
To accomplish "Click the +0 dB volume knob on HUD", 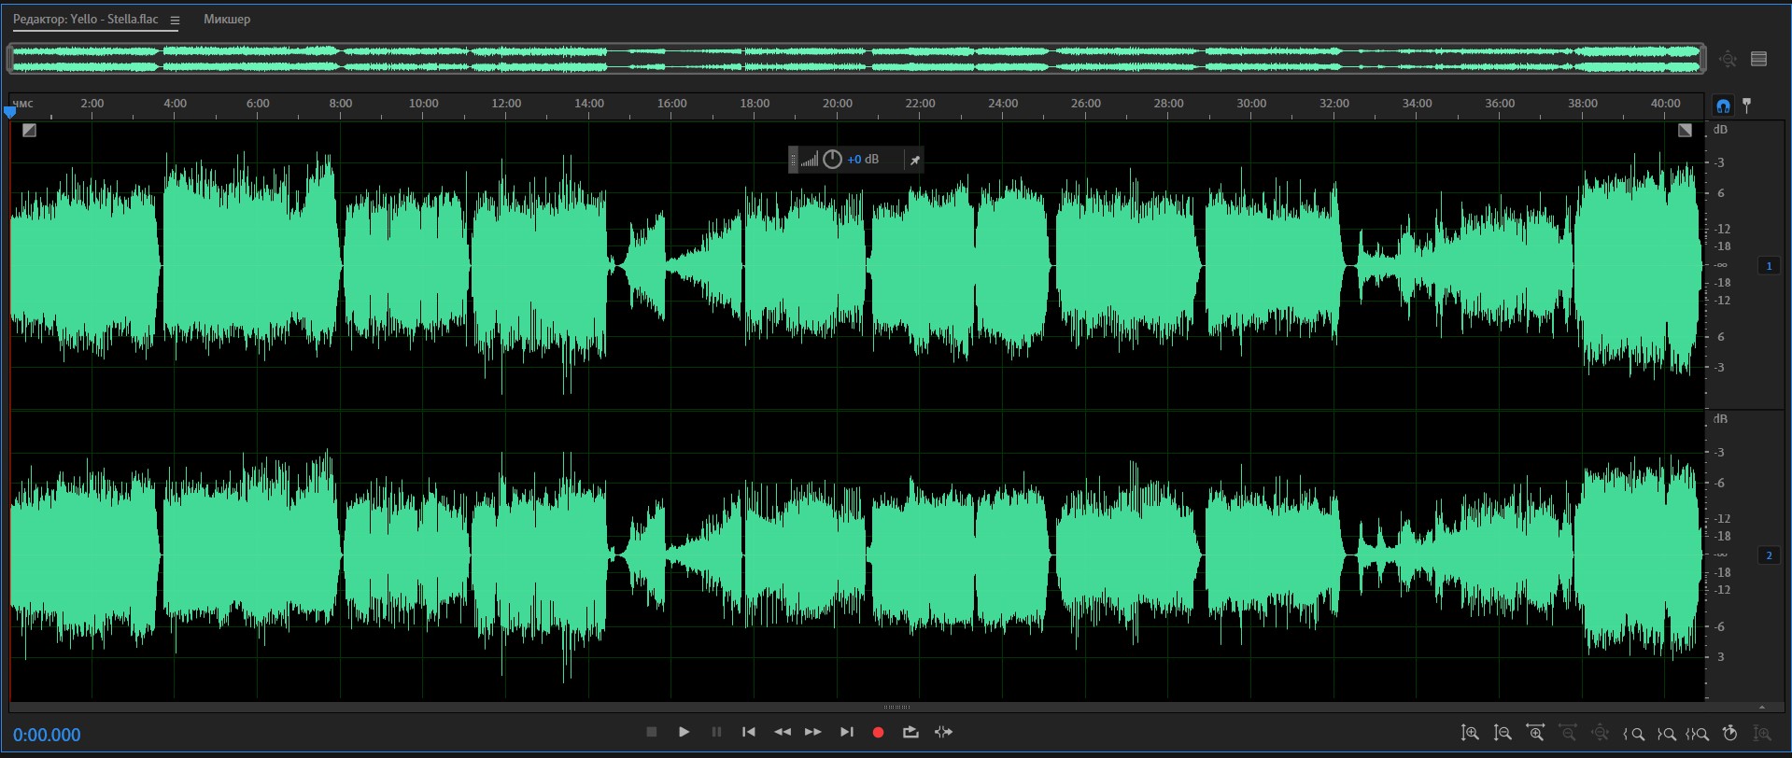I will (832, 160).
